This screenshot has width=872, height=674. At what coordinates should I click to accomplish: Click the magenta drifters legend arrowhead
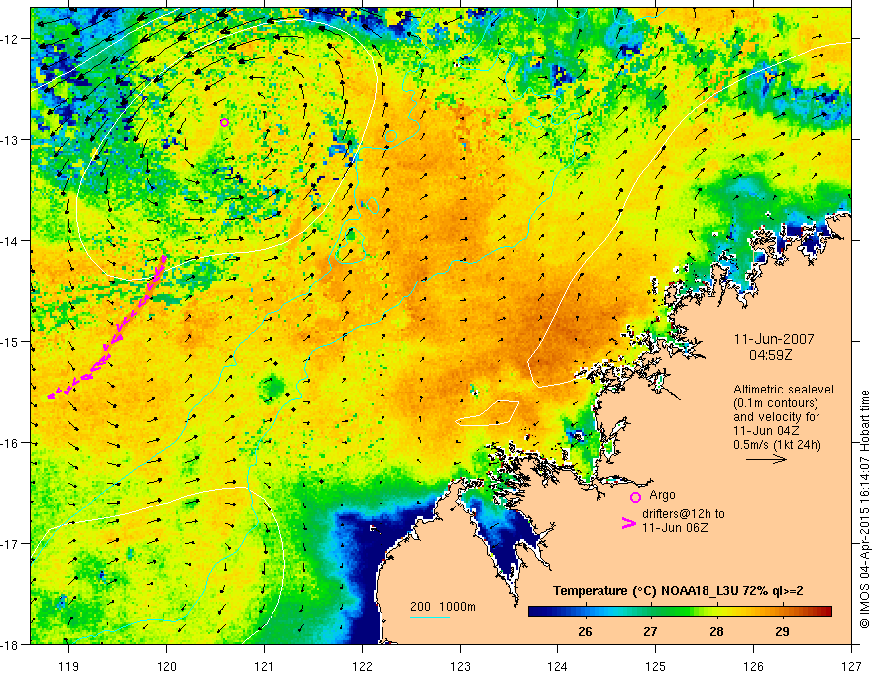tap(628, 522)
